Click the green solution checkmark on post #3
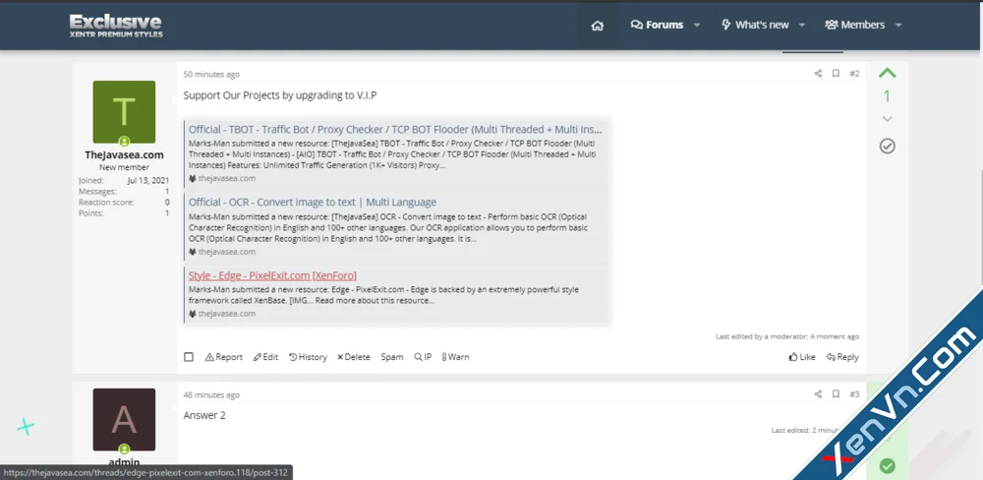The height and width of the screenshot is (480, 983). (x=887, y=466)
